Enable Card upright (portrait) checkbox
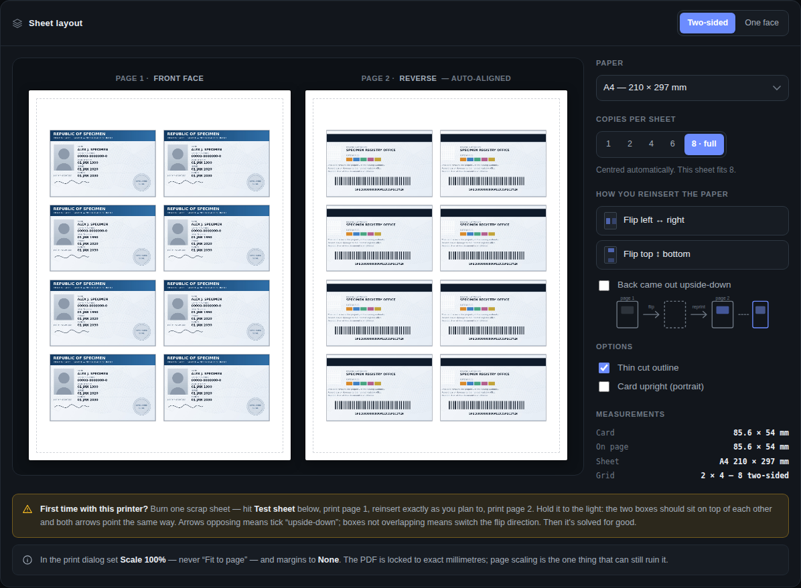Viewport: 801px width, 588px height. [604, 387]
